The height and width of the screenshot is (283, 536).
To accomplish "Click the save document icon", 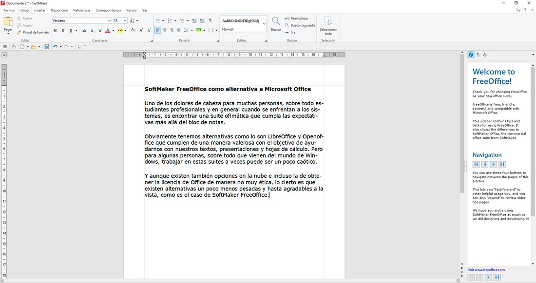I will pos(47,47).
